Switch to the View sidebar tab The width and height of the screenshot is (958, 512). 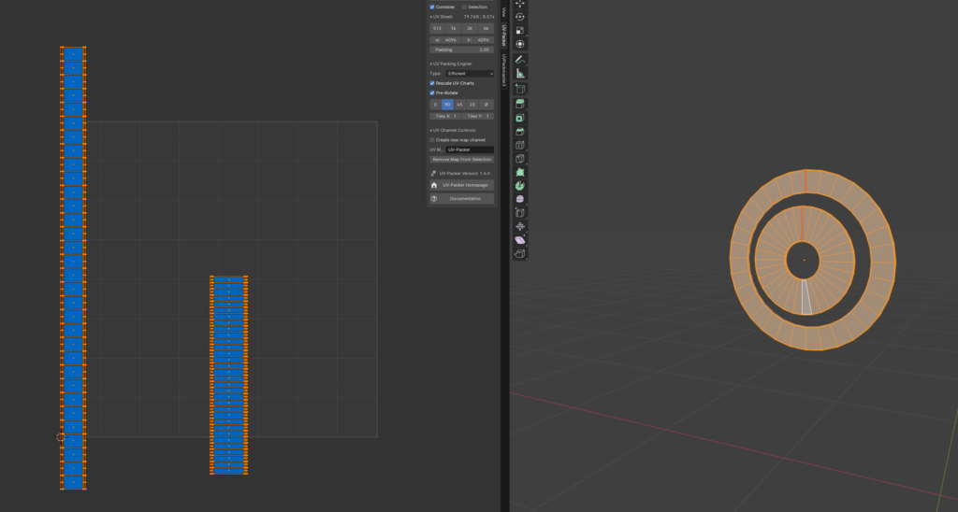[503, 11]
